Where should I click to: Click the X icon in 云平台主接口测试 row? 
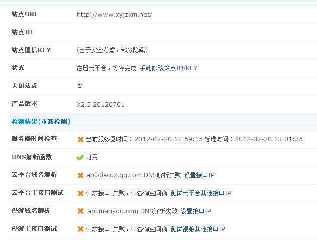point(80,193)
